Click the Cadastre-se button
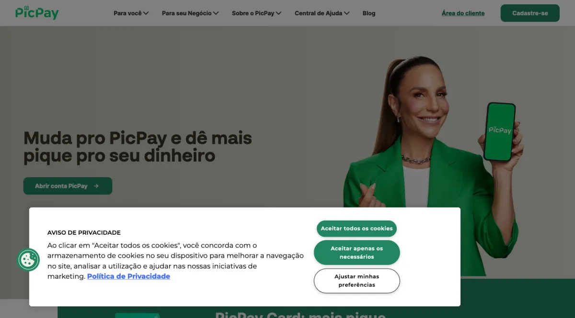This screenshot has width=575, height=318. (530, 13)
